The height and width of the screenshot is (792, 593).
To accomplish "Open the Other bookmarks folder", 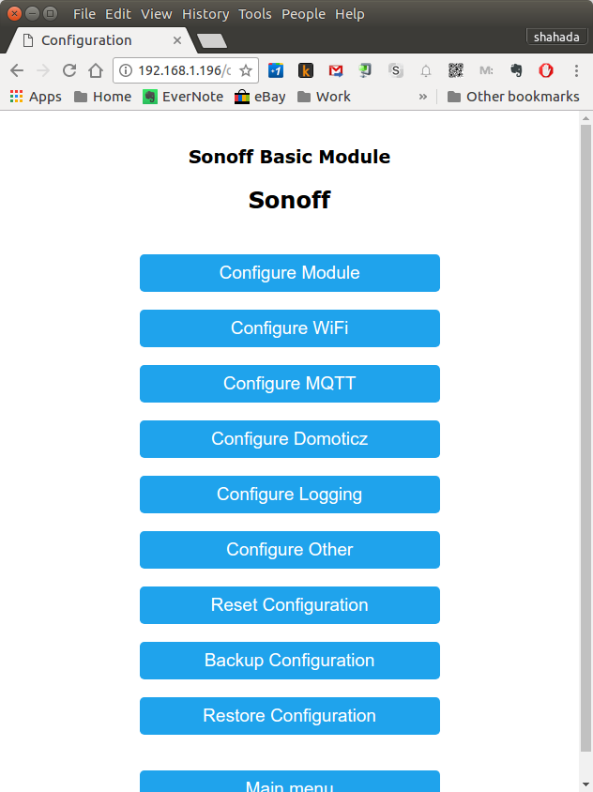I will click(513, 97).
